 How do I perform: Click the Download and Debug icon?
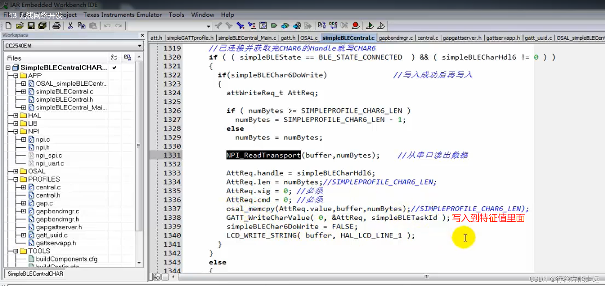pos(369,25)
